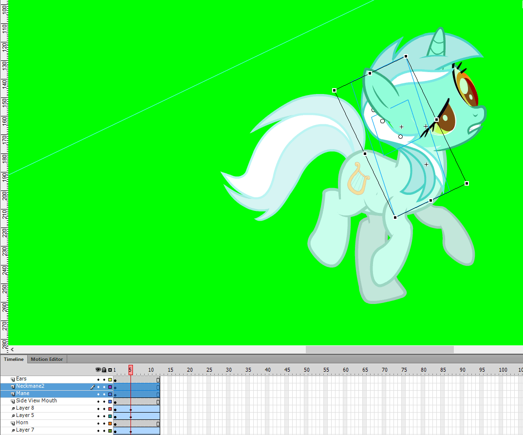The width and height of the screenshot is (523, 435).
Task: Switch to the Timeline tab
Action: point(14,359)
